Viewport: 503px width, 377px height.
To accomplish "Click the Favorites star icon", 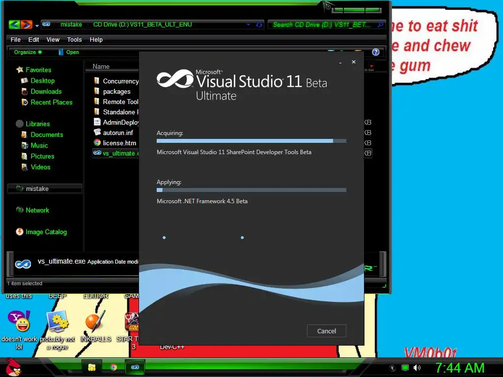I will point(20,70).
